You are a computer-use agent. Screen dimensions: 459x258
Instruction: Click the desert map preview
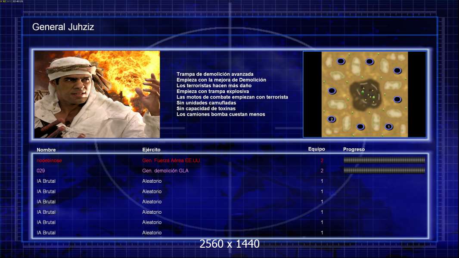point(365,94)
